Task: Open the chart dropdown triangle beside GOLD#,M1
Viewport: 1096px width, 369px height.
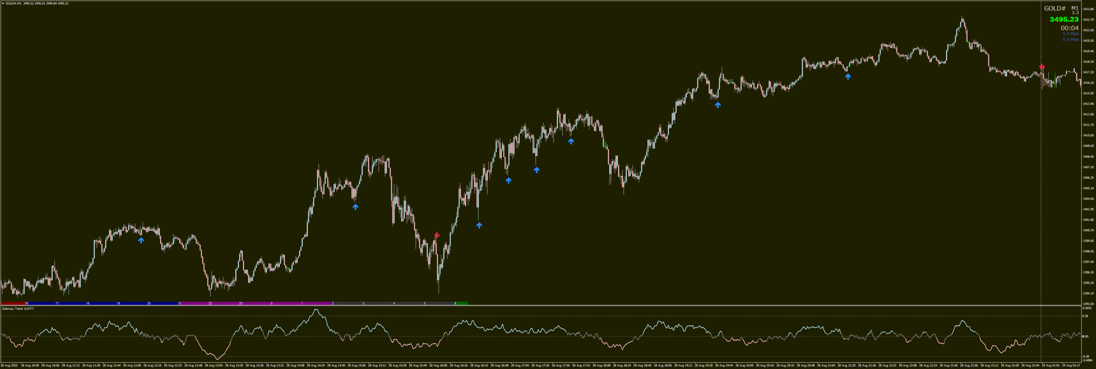Action: click(3, 3)
